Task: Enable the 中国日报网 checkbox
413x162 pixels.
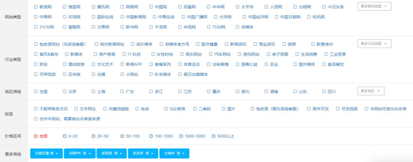Action: 276,17
